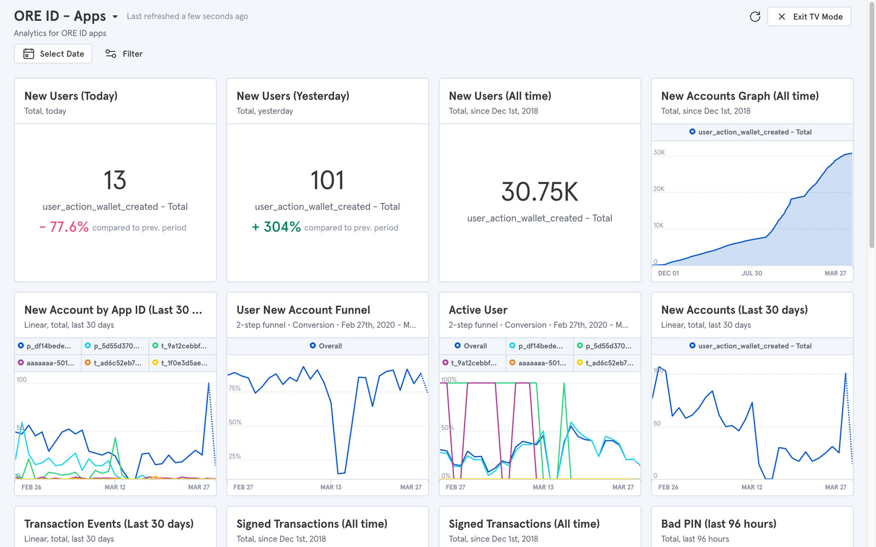Toggle aaaaaaa-501 legend in New Account by App ID
Image resolution: width=876 pixels, height=547 pixels.
click(48, 363)
